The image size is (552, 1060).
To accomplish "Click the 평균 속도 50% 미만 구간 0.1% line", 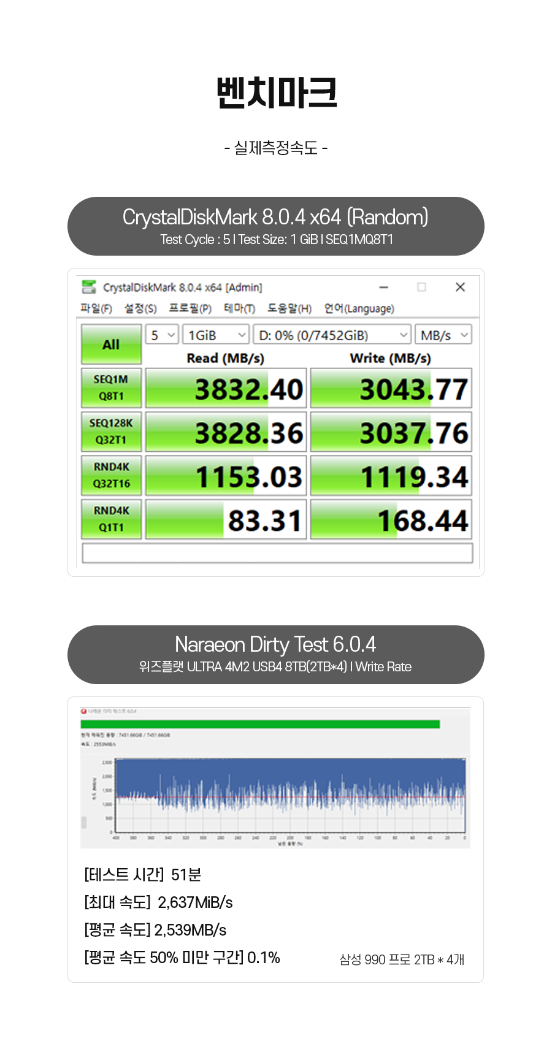I will [x=182, y=958].
